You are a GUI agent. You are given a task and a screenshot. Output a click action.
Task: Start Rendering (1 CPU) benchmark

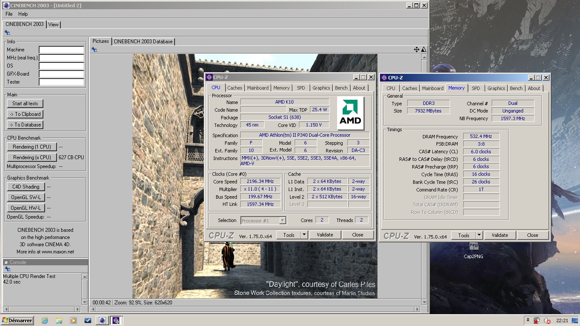tap(32, 147)
